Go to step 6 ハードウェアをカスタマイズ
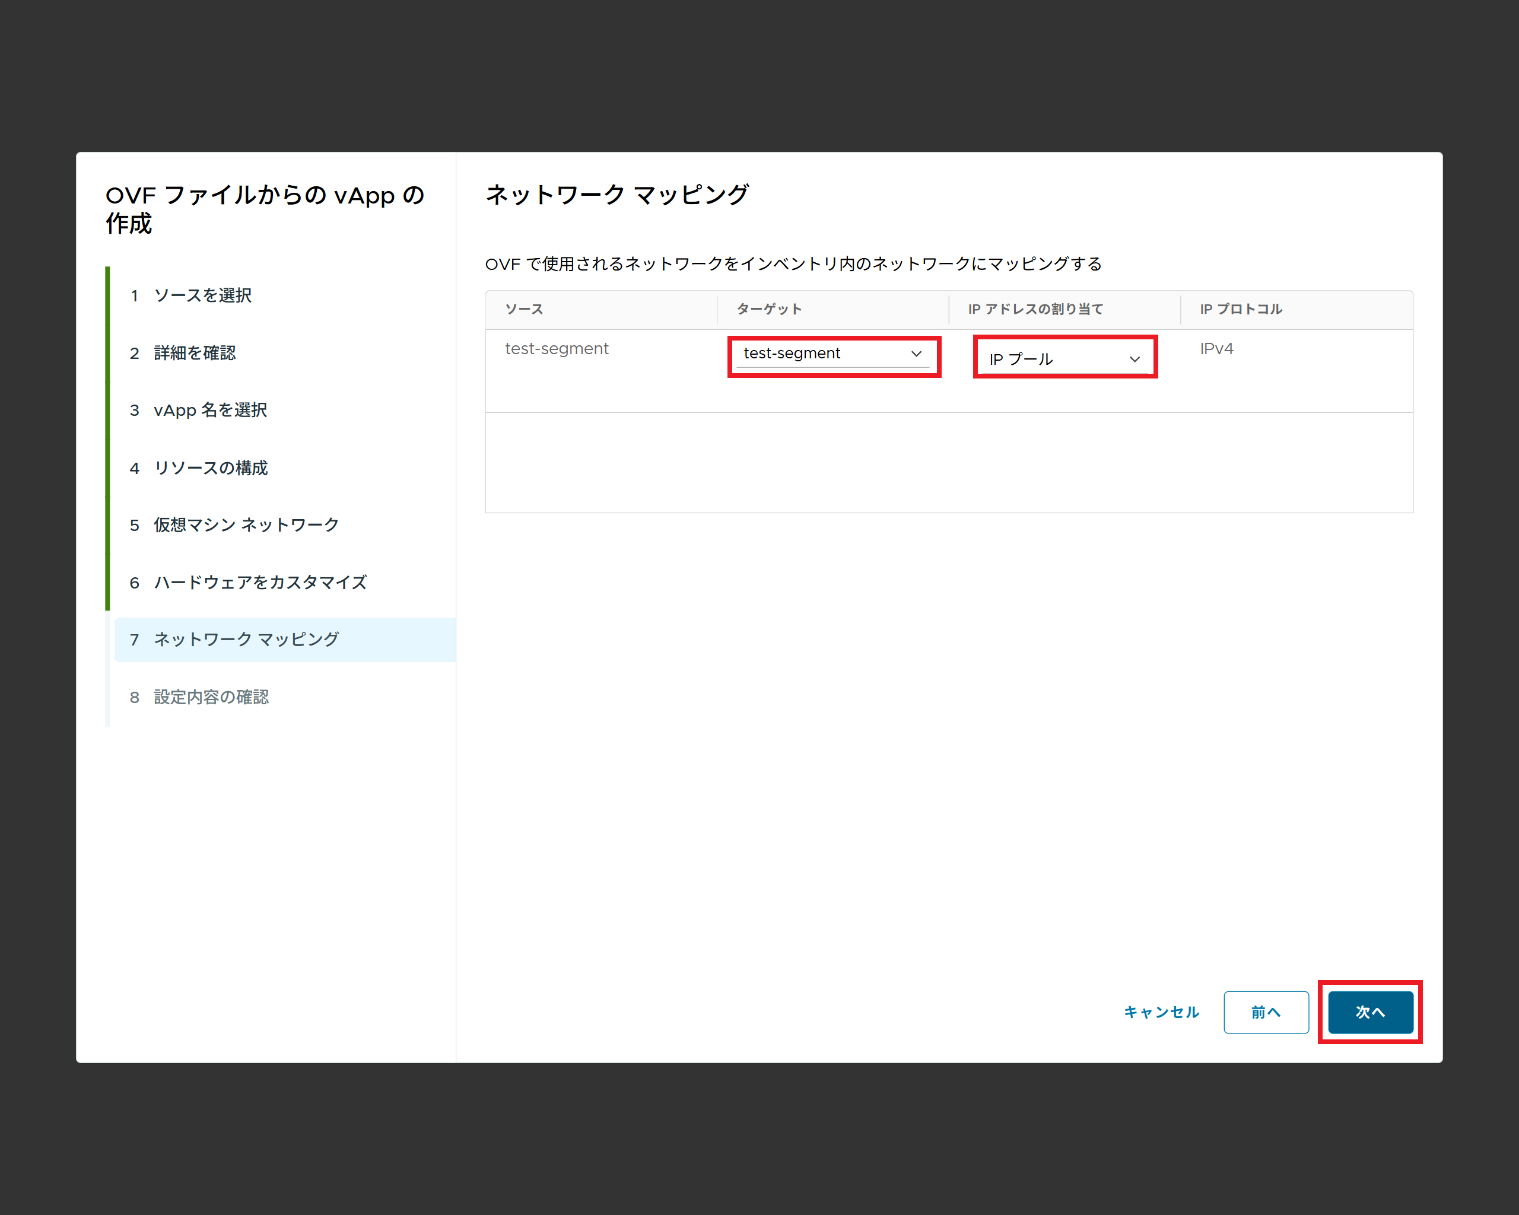 pos(260,583)
